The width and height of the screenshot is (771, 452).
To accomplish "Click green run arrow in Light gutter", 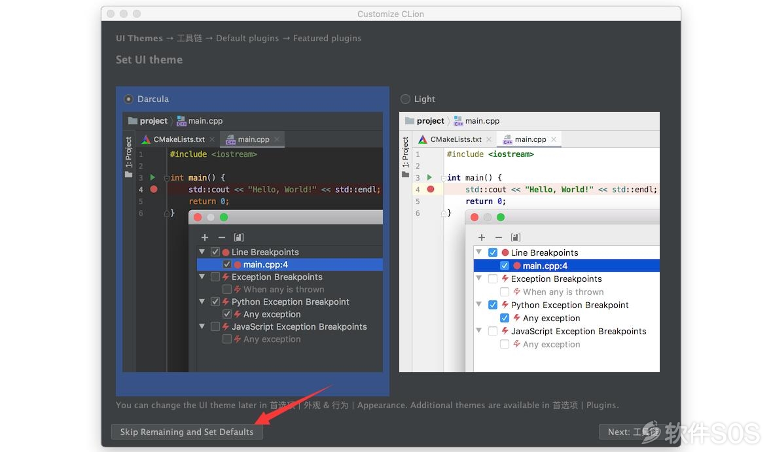I will pos(429,177).
